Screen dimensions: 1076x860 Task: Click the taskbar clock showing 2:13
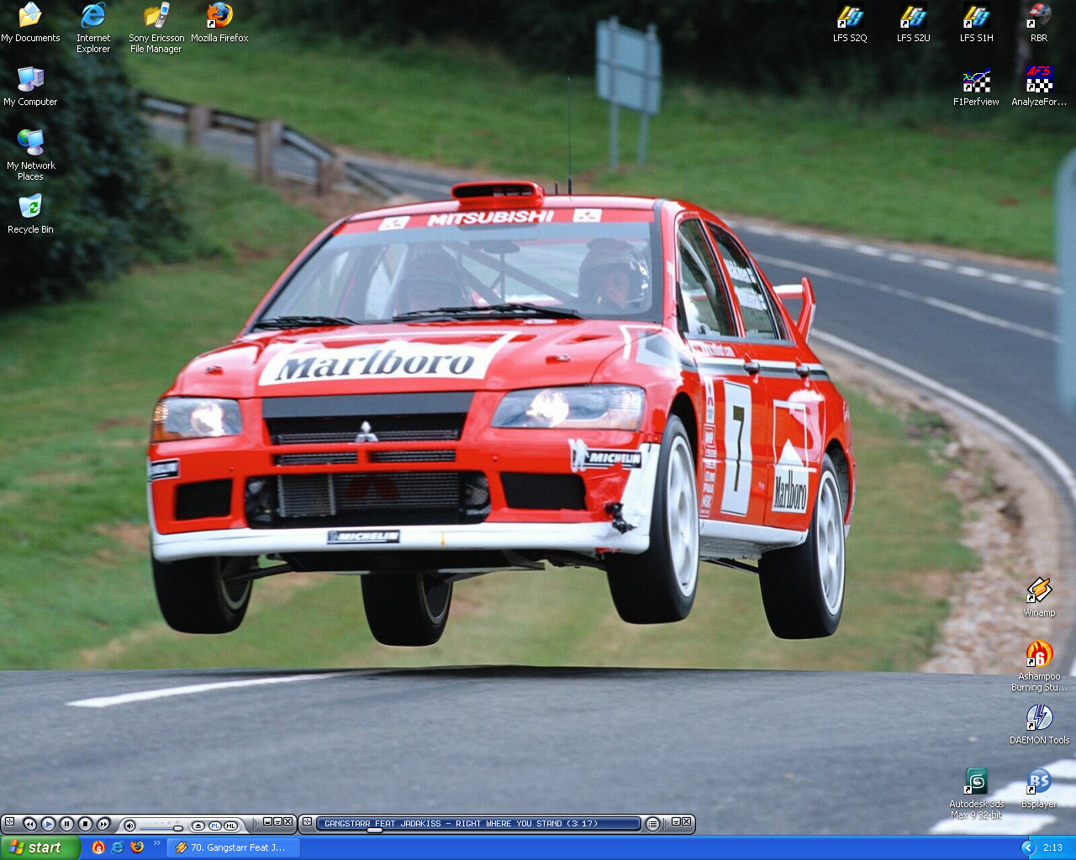point(1053,847)
